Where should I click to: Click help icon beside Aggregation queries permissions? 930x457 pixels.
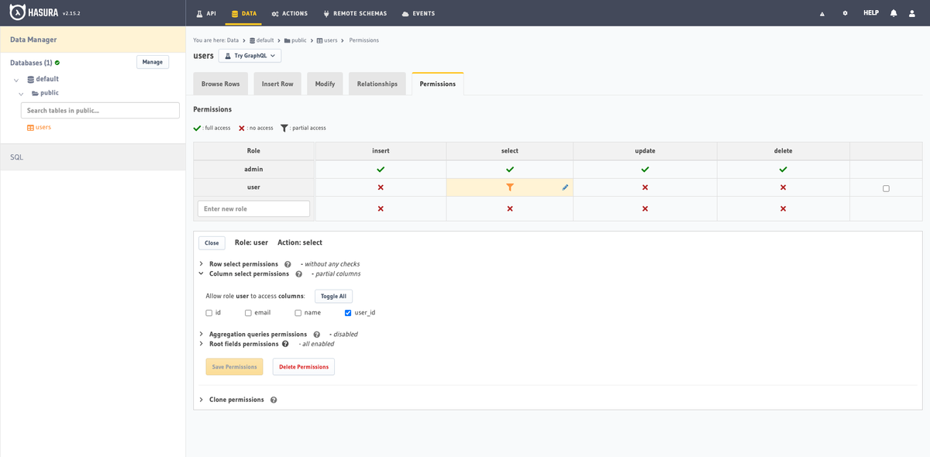316,335
